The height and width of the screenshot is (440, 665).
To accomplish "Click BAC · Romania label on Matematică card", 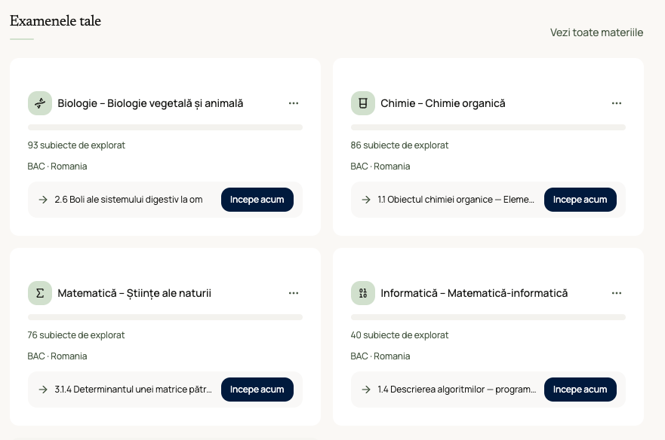I will (x=57, y=356).
